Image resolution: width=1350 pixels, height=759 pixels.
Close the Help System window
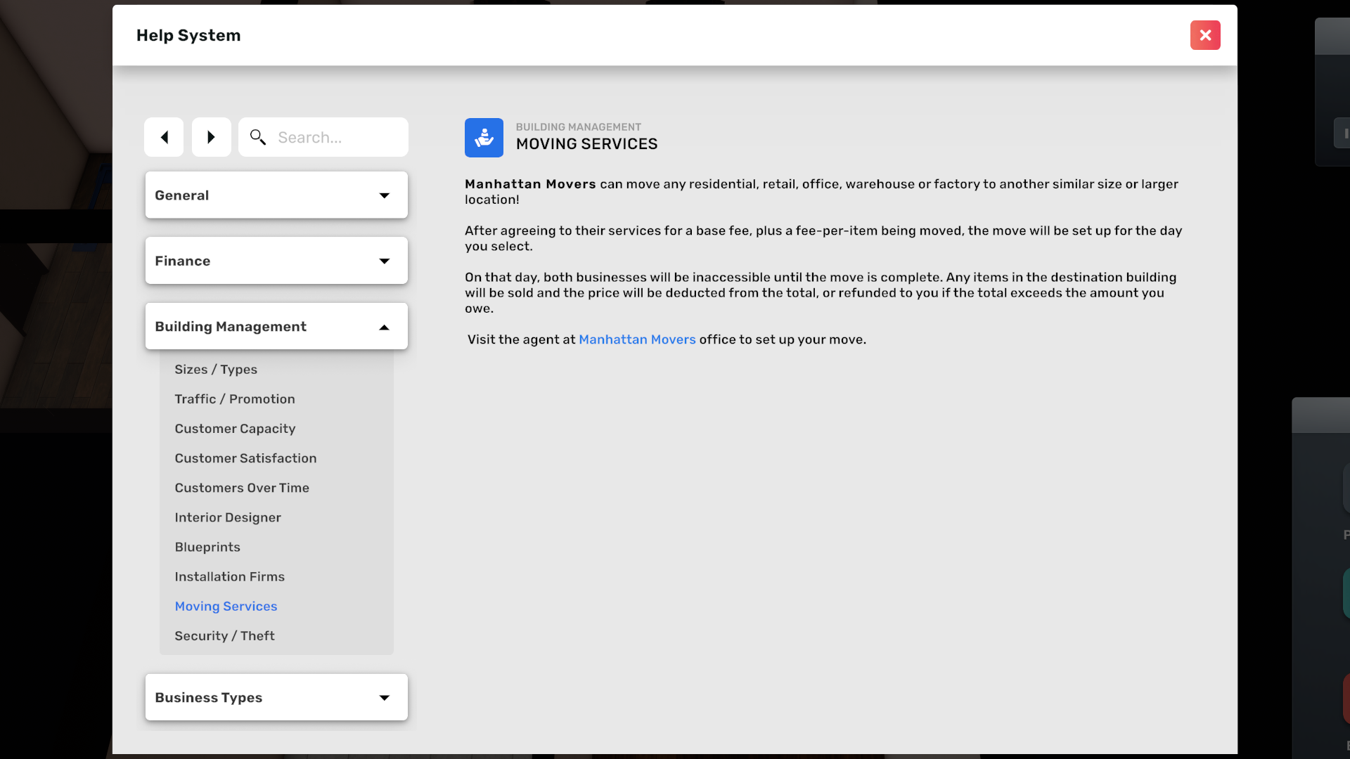(1205, 35)
